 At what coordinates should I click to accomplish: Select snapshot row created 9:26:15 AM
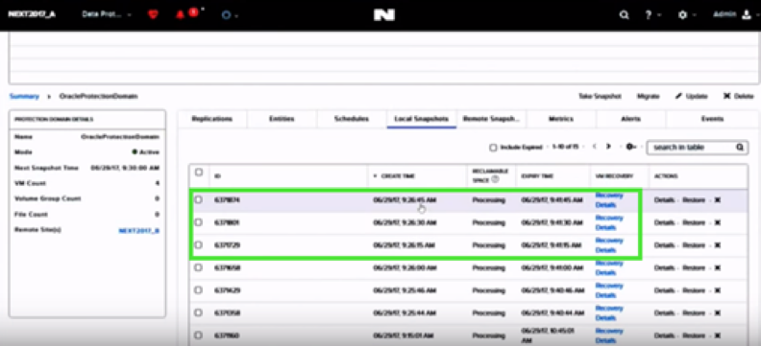pyautogui.click(x=198, y=244)
